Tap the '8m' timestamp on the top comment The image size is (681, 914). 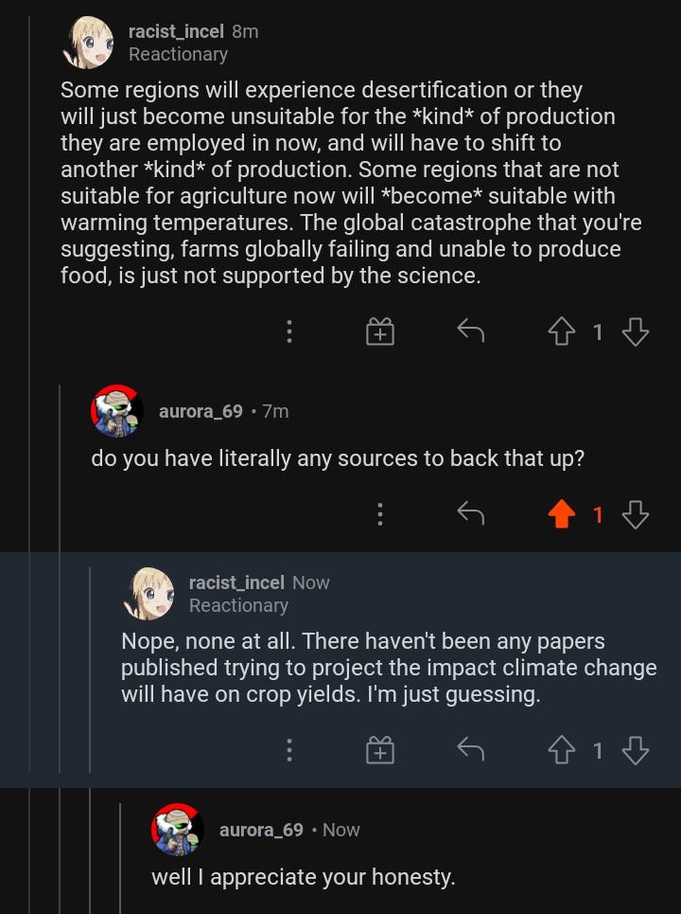click(244, 31)
